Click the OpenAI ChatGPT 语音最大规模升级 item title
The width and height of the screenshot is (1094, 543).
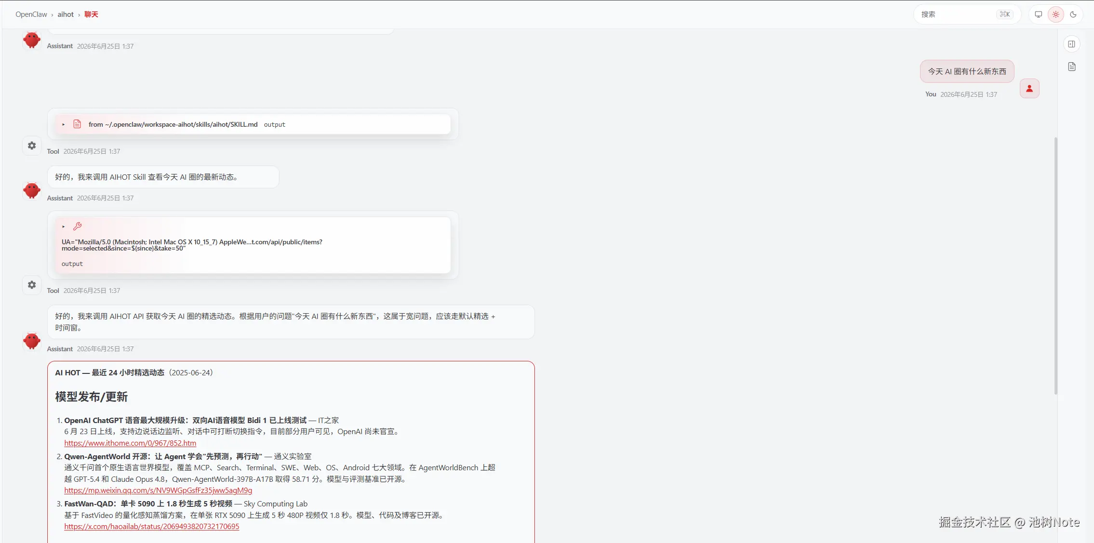click(185, 420)
